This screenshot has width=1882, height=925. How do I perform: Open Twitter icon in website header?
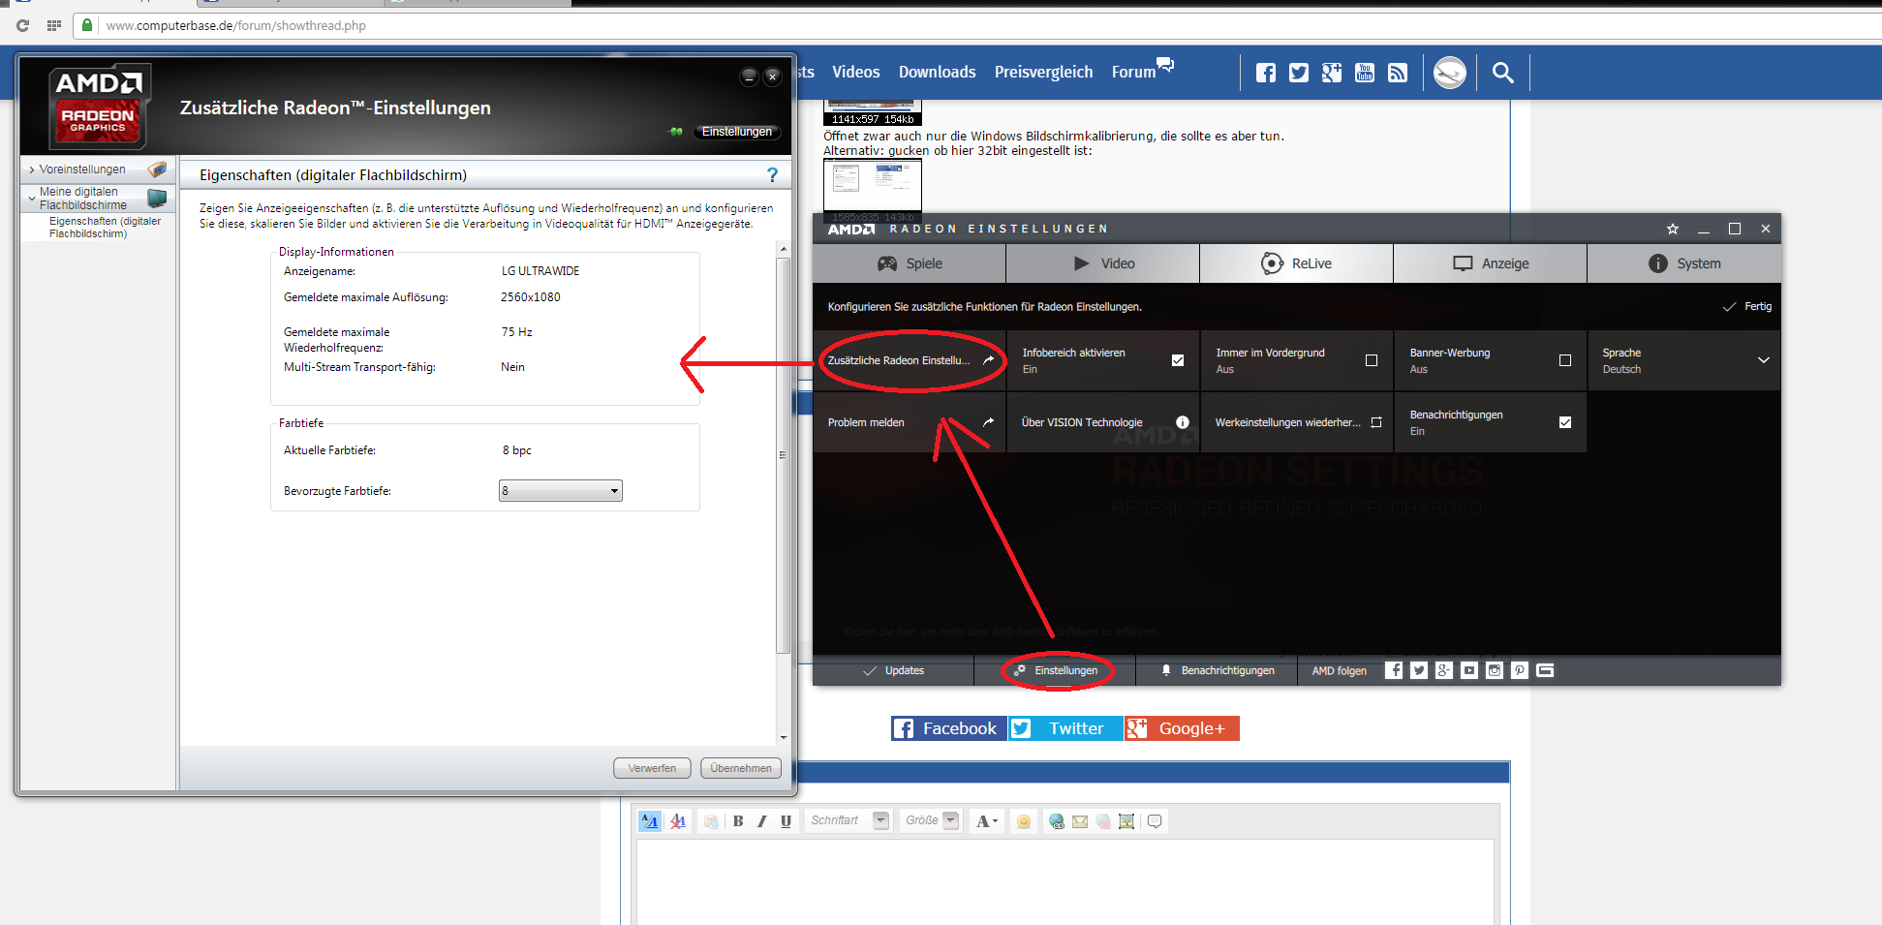[x=1299, y=73]
